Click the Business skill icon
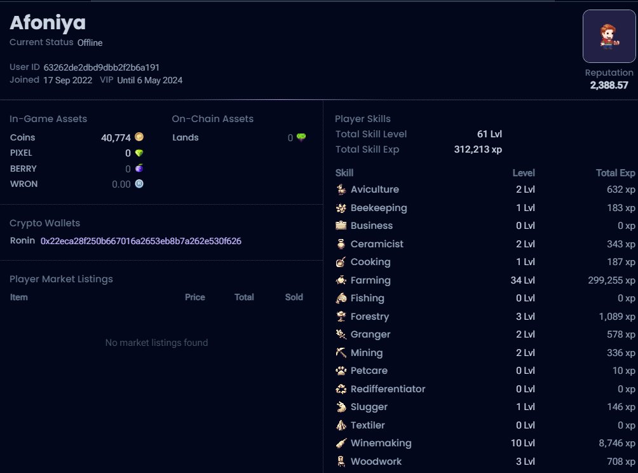638x473 pixels. click(x=341, y=226)
